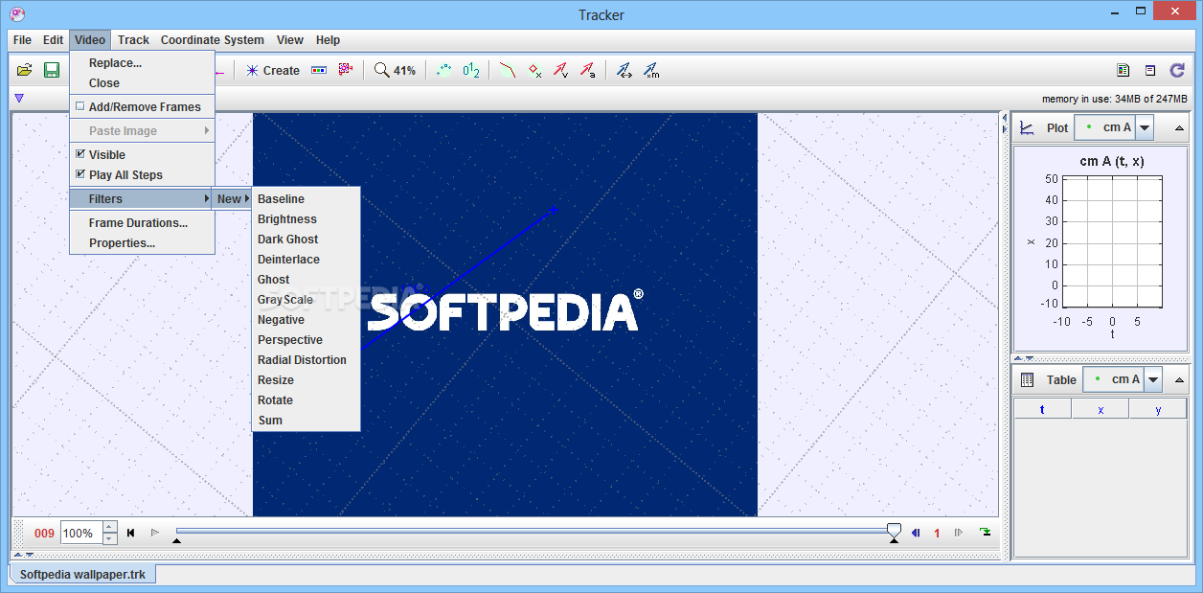Click the magnifier zoom 41% button
The image size is (1203, 593).
click(395, 70)
